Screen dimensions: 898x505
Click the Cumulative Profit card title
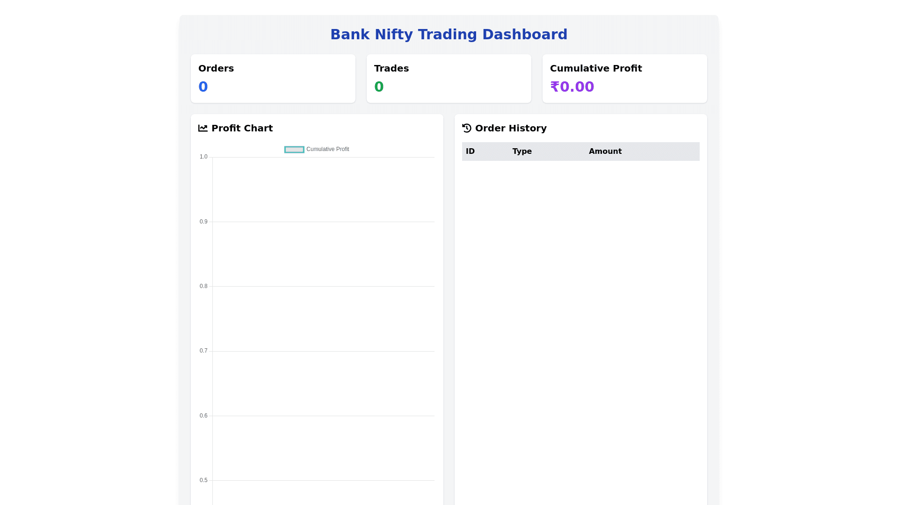coord(596,68)
